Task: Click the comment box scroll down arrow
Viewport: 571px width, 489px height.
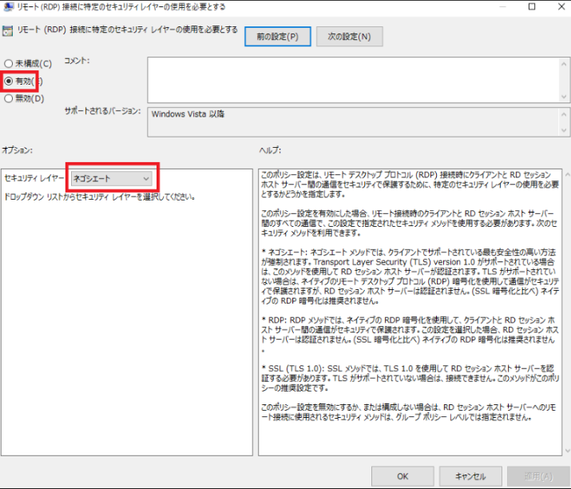Action: point(564,97)
